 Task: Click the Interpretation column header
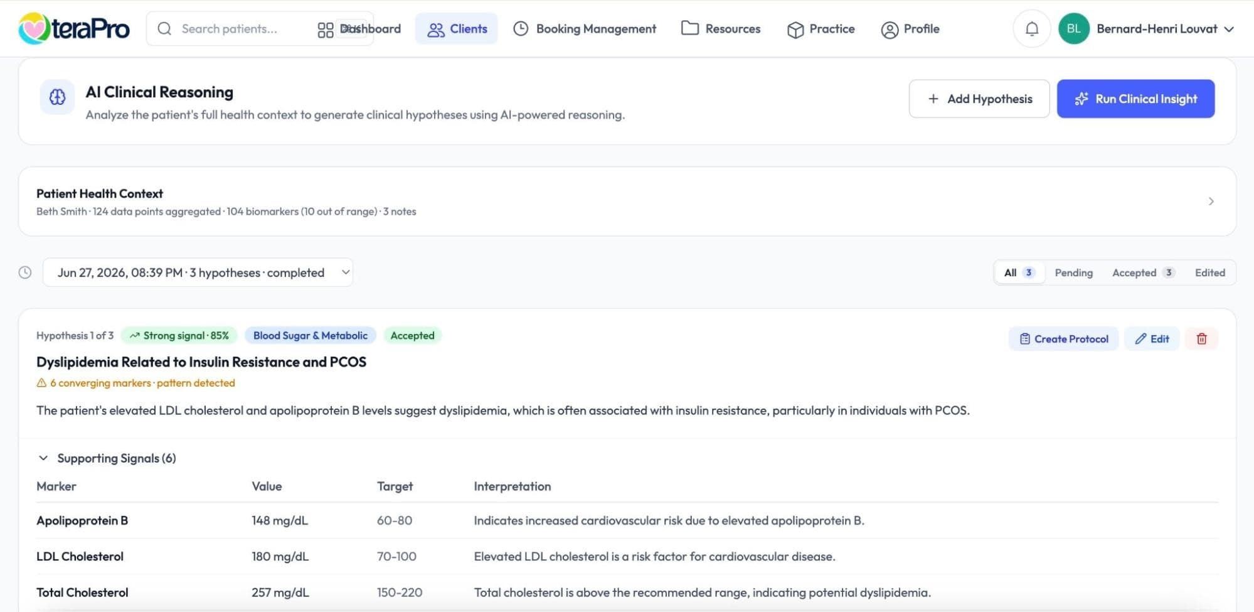[x=513, y=486]
